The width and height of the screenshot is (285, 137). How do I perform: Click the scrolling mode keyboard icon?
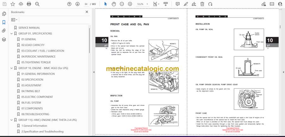tap(166, 4)
